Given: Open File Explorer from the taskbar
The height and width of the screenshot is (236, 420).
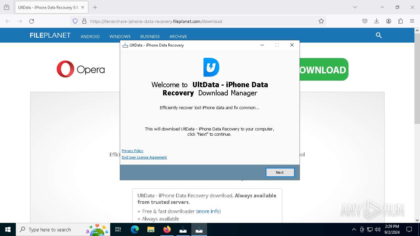Looking at the screenshot, I should [151, 229].
